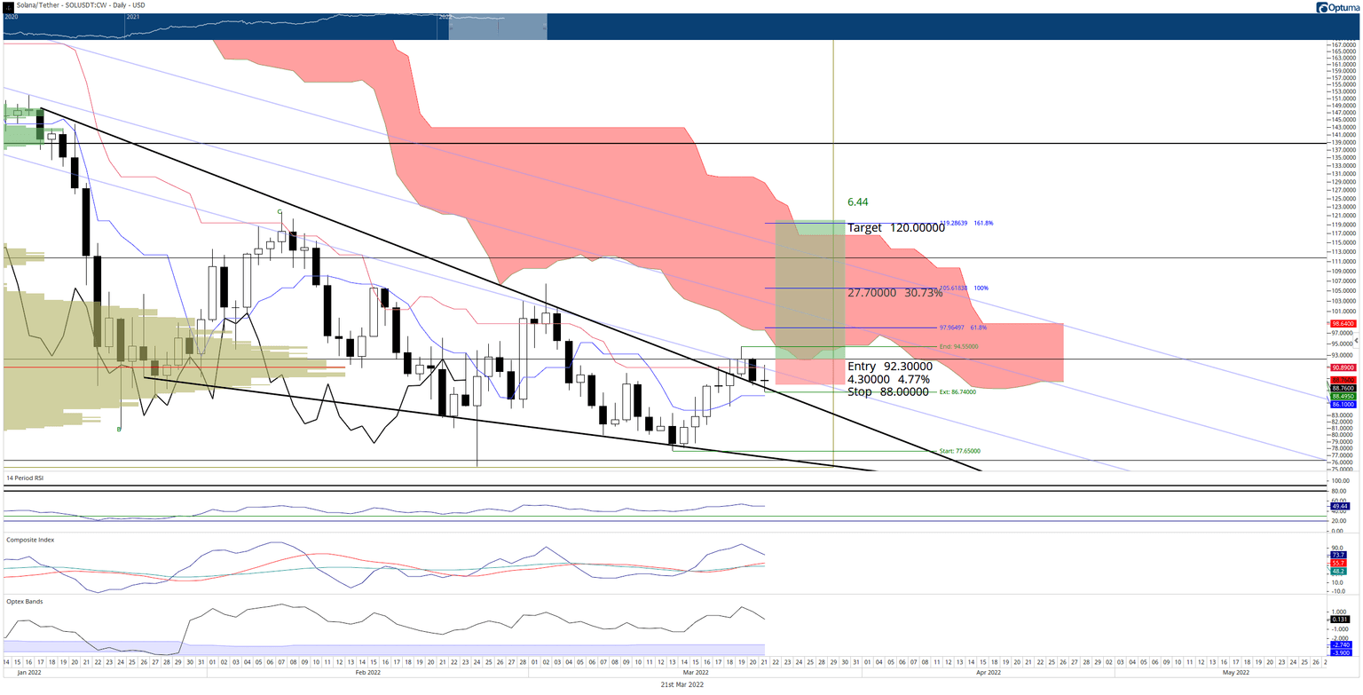Click the red 98.6400 price tag
This screenshot has width=1363, height=695.
point(1342,325)
